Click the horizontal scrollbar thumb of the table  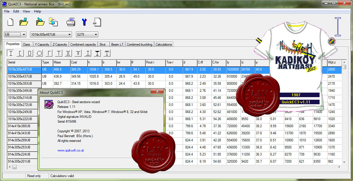(x=14, y=167)
